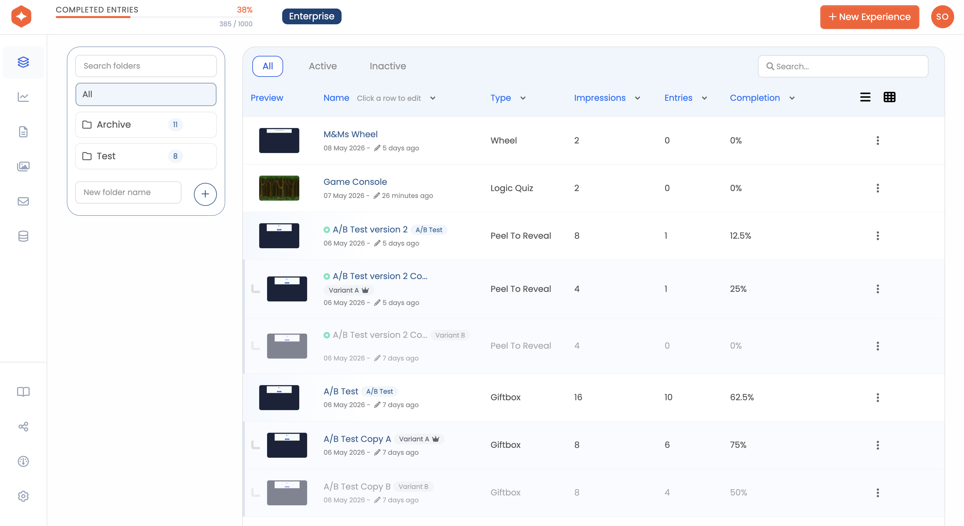
Task: Select the Active tab
Action: pos(323,66)
